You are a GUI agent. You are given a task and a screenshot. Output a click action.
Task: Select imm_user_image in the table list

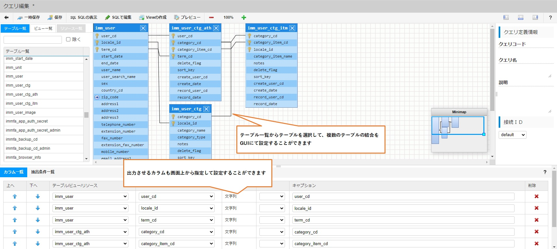(x=21, y=113)
